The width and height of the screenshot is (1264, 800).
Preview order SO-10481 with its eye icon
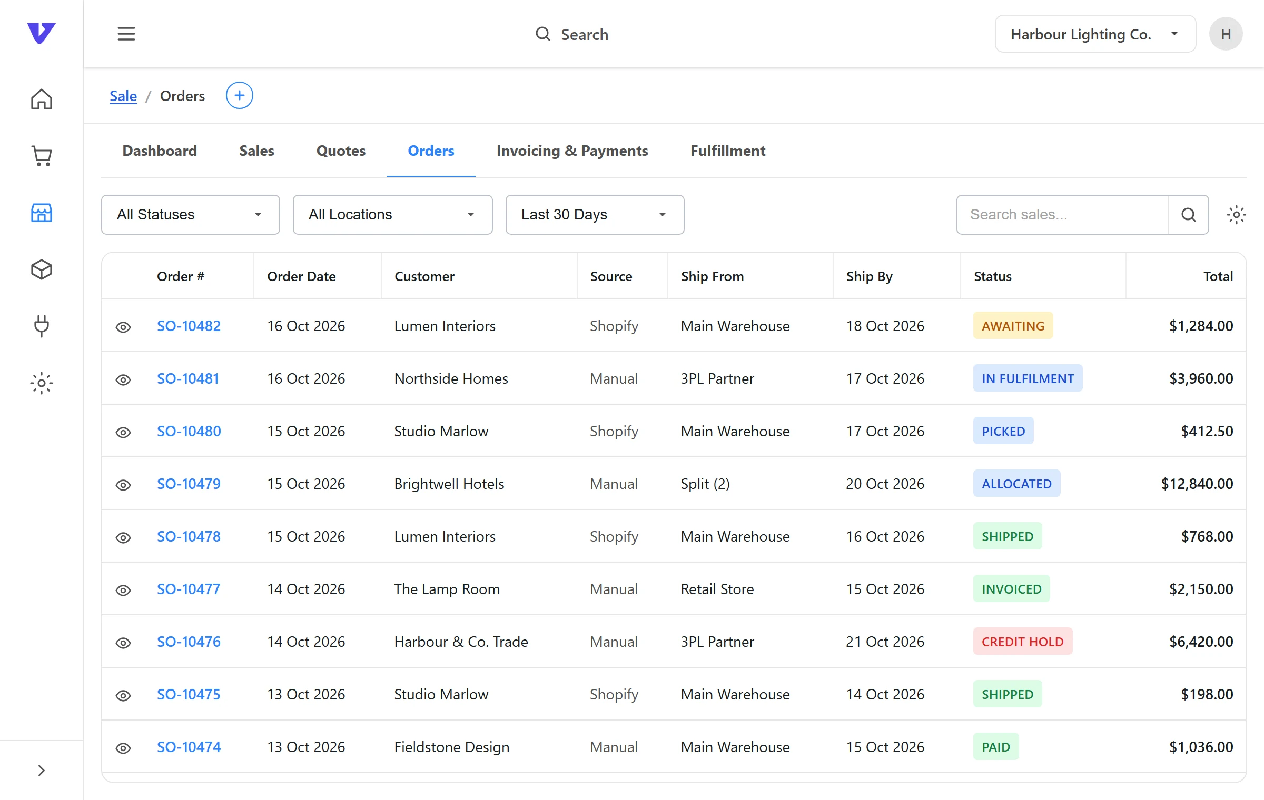[123, 379]
